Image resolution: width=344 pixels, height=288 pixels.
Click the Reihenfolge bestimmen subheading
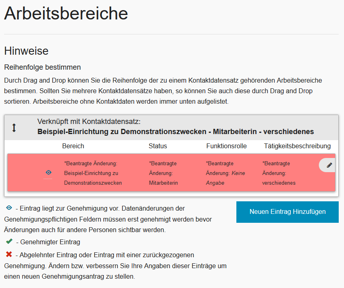point(42,67)
